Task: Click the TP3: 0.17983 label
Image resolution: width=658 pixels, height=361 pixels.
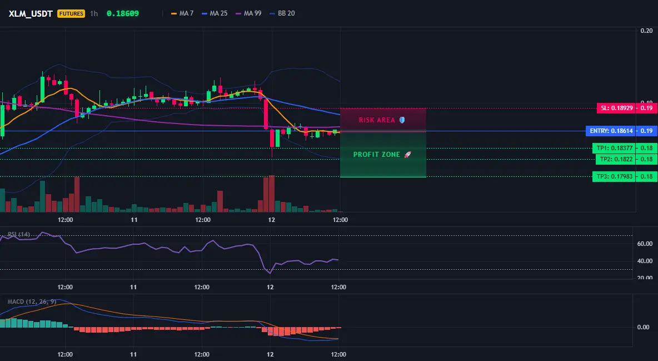Action: pos(614,176)
